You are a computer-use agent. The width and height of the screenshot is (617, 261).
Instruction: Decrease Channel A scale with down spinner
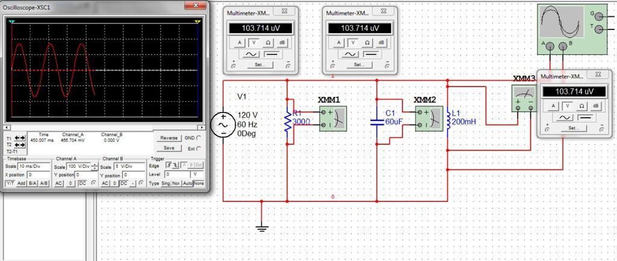(95, 168)
